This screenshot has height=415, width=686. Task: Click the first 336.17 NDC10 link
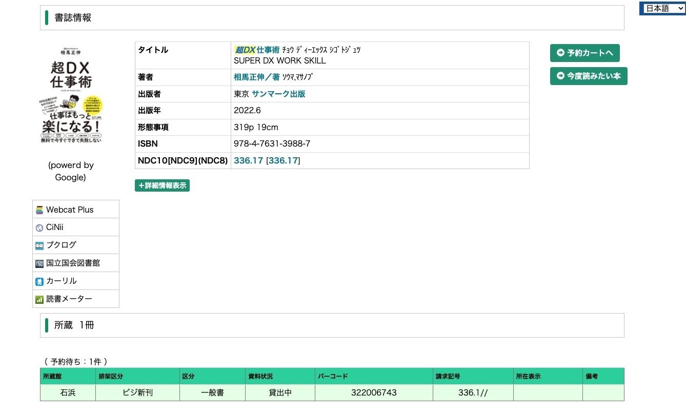click(248, 160)
